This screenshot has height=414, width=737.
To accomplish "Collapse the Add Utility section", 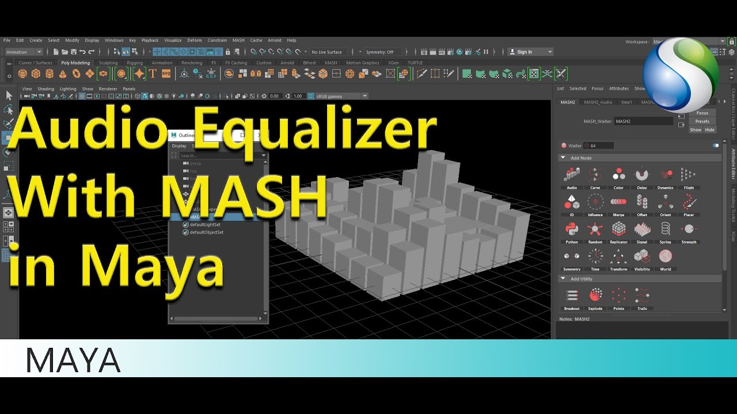I will [x=563, y=279].
